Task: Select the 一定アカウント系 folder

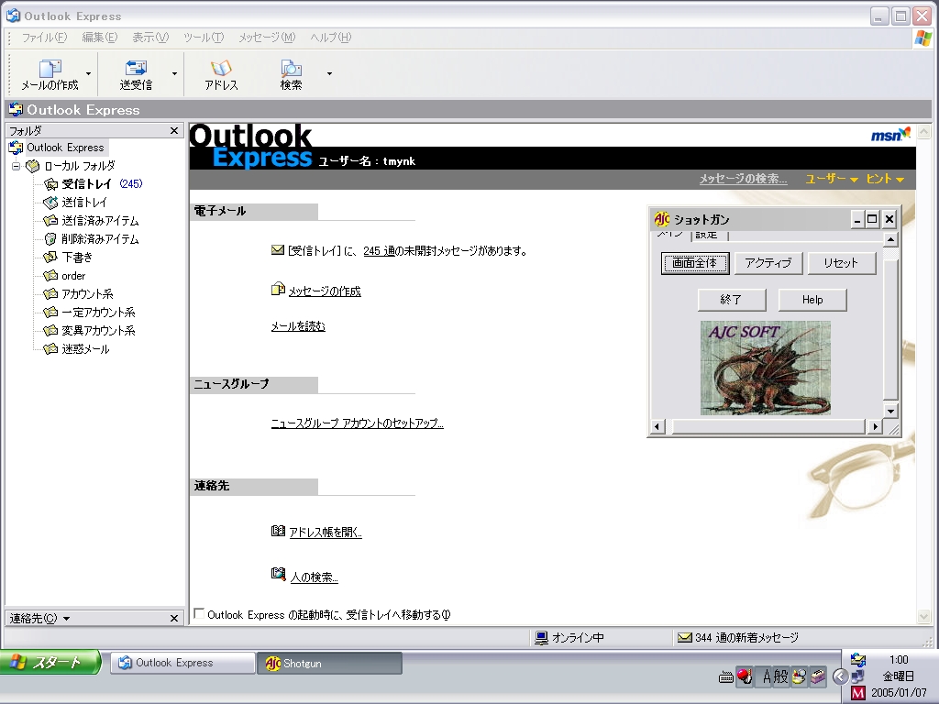Action: [98, 313]
